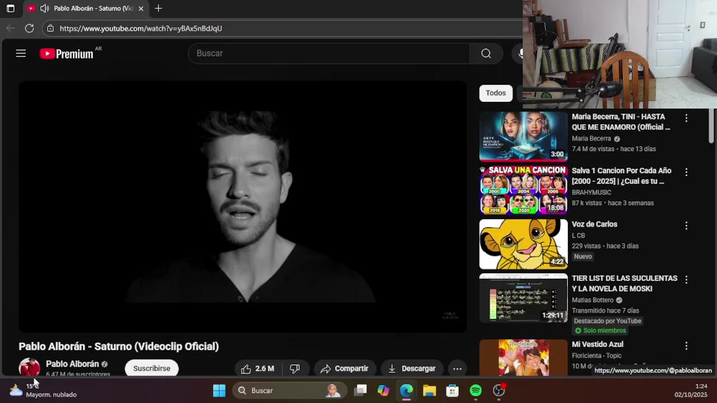Dislike the video with thumbs-down icon
Viewport: 717px width, 403px height.
(295, 368)
